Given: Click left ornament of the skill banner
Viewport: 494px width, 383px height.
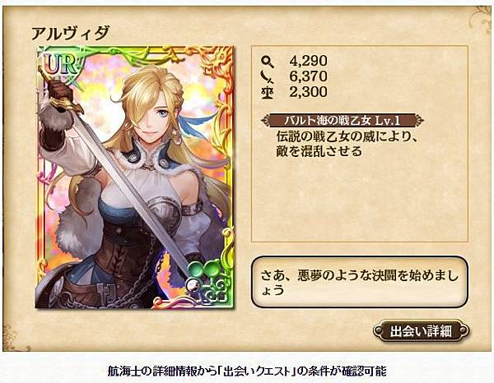Looking at the screenshot, I should point(267,121).
